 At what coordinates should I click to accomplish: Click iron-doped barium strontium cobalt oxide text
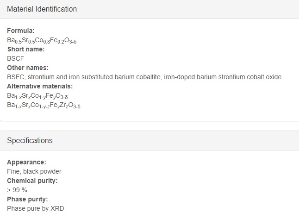tap(223, 77)
